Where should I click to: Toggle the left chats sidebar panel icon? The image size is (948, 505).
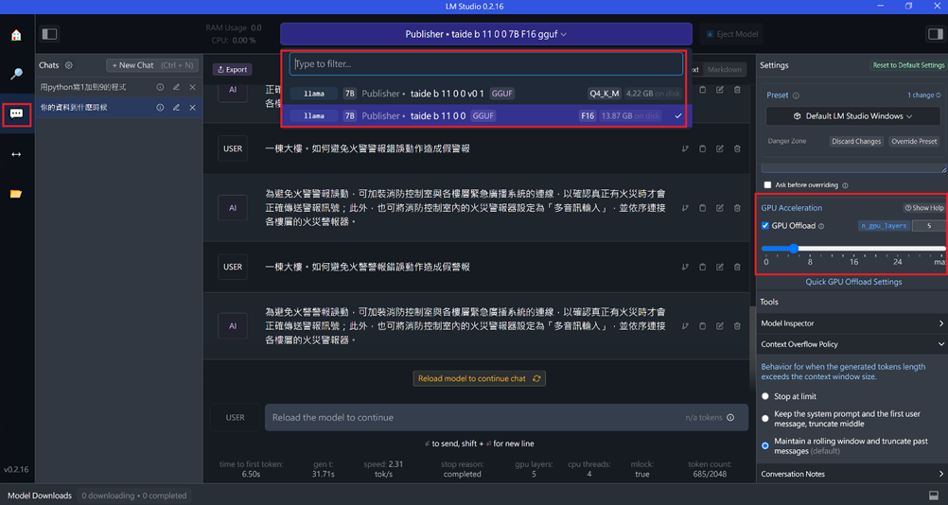click(x=49, y=34)
